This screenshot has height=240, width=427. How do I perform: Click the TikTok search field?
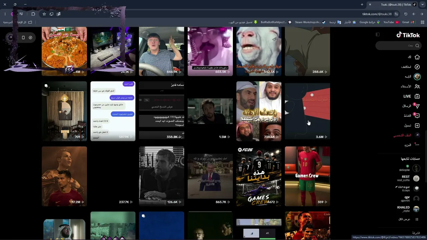pos(398,45)
